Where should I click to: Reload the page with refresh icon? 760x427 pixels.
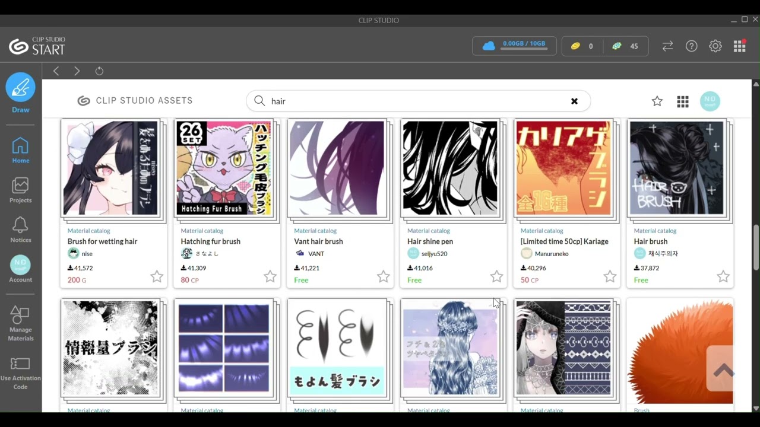click(x=99, y=71)
